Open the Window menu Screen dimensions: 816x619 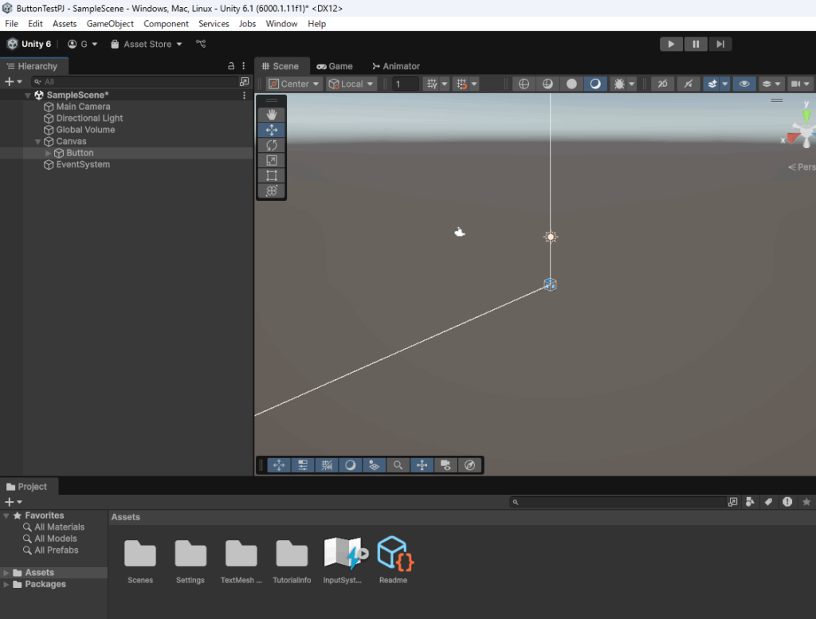(x=281, y=24)
